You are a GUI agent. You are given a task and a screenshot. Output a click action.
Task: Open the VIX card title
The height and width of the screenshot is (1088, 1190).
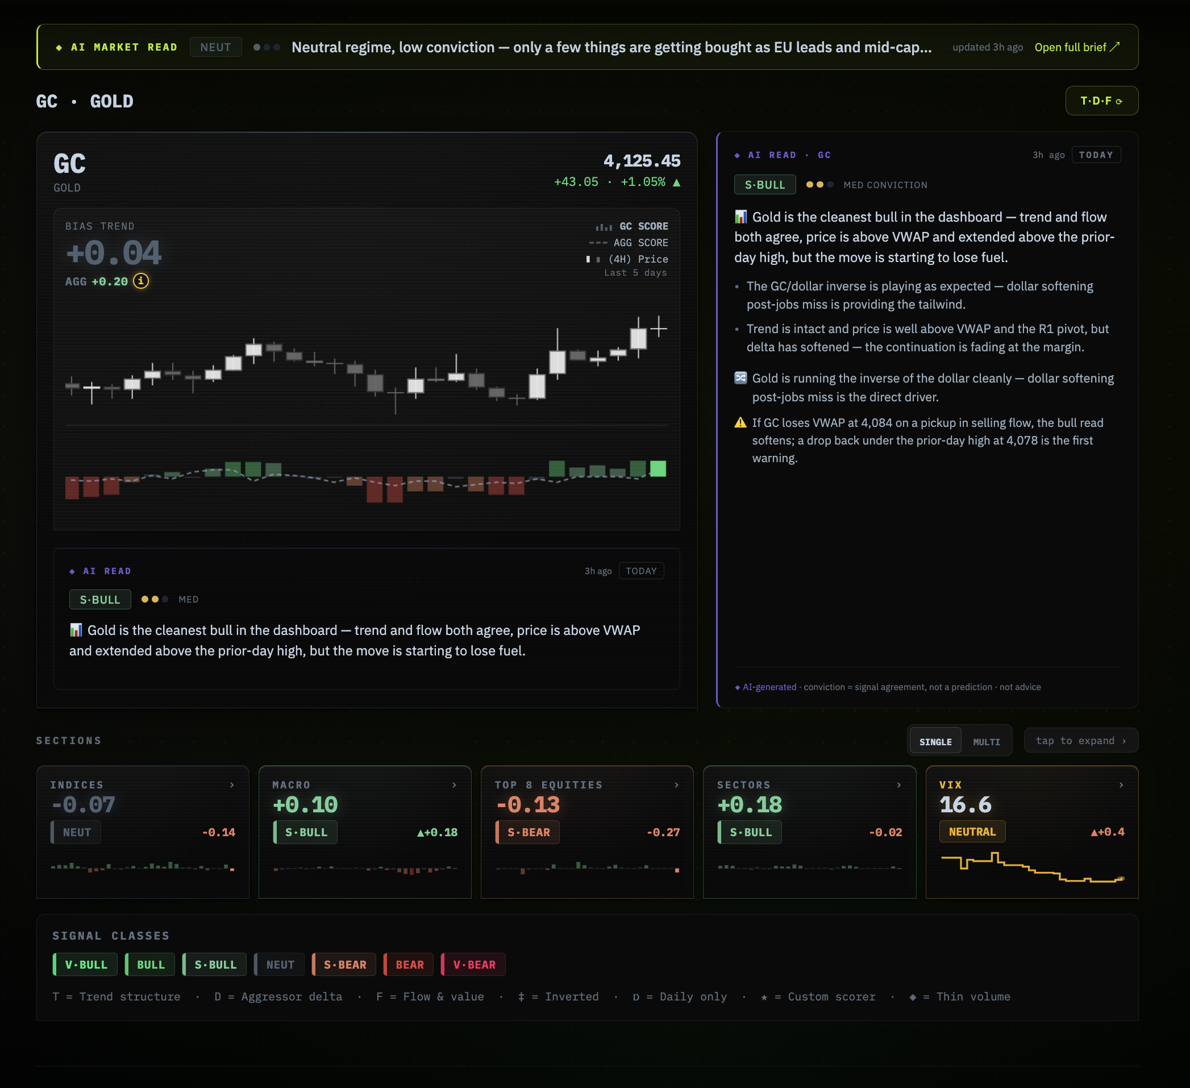[x=950, y=785]
